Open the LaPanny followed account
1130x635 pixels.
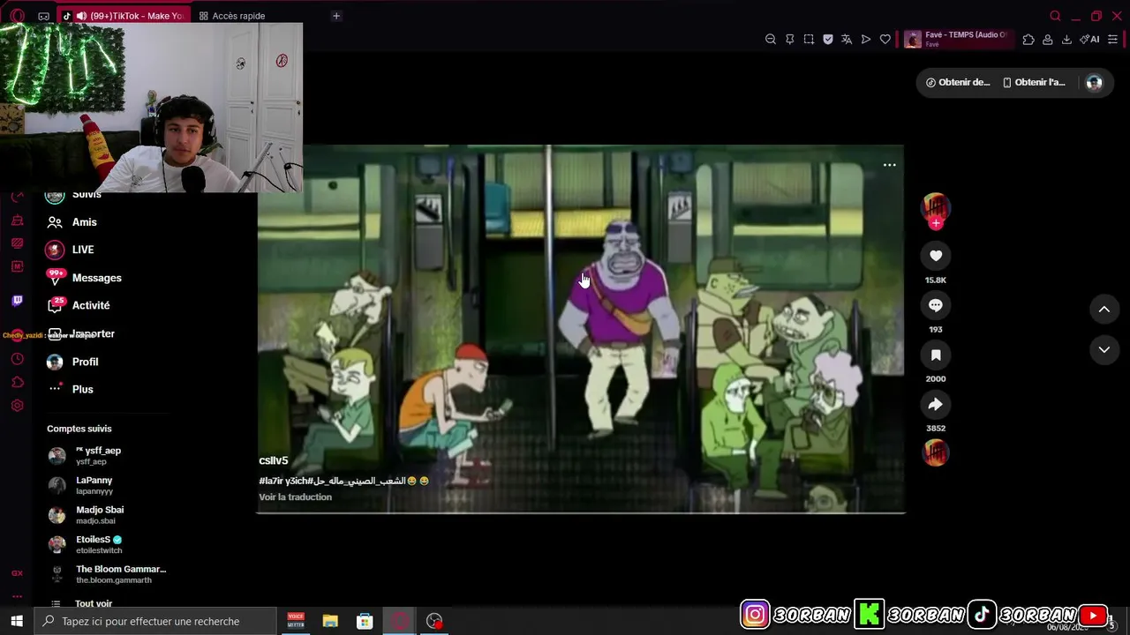[x=81, y=485]
